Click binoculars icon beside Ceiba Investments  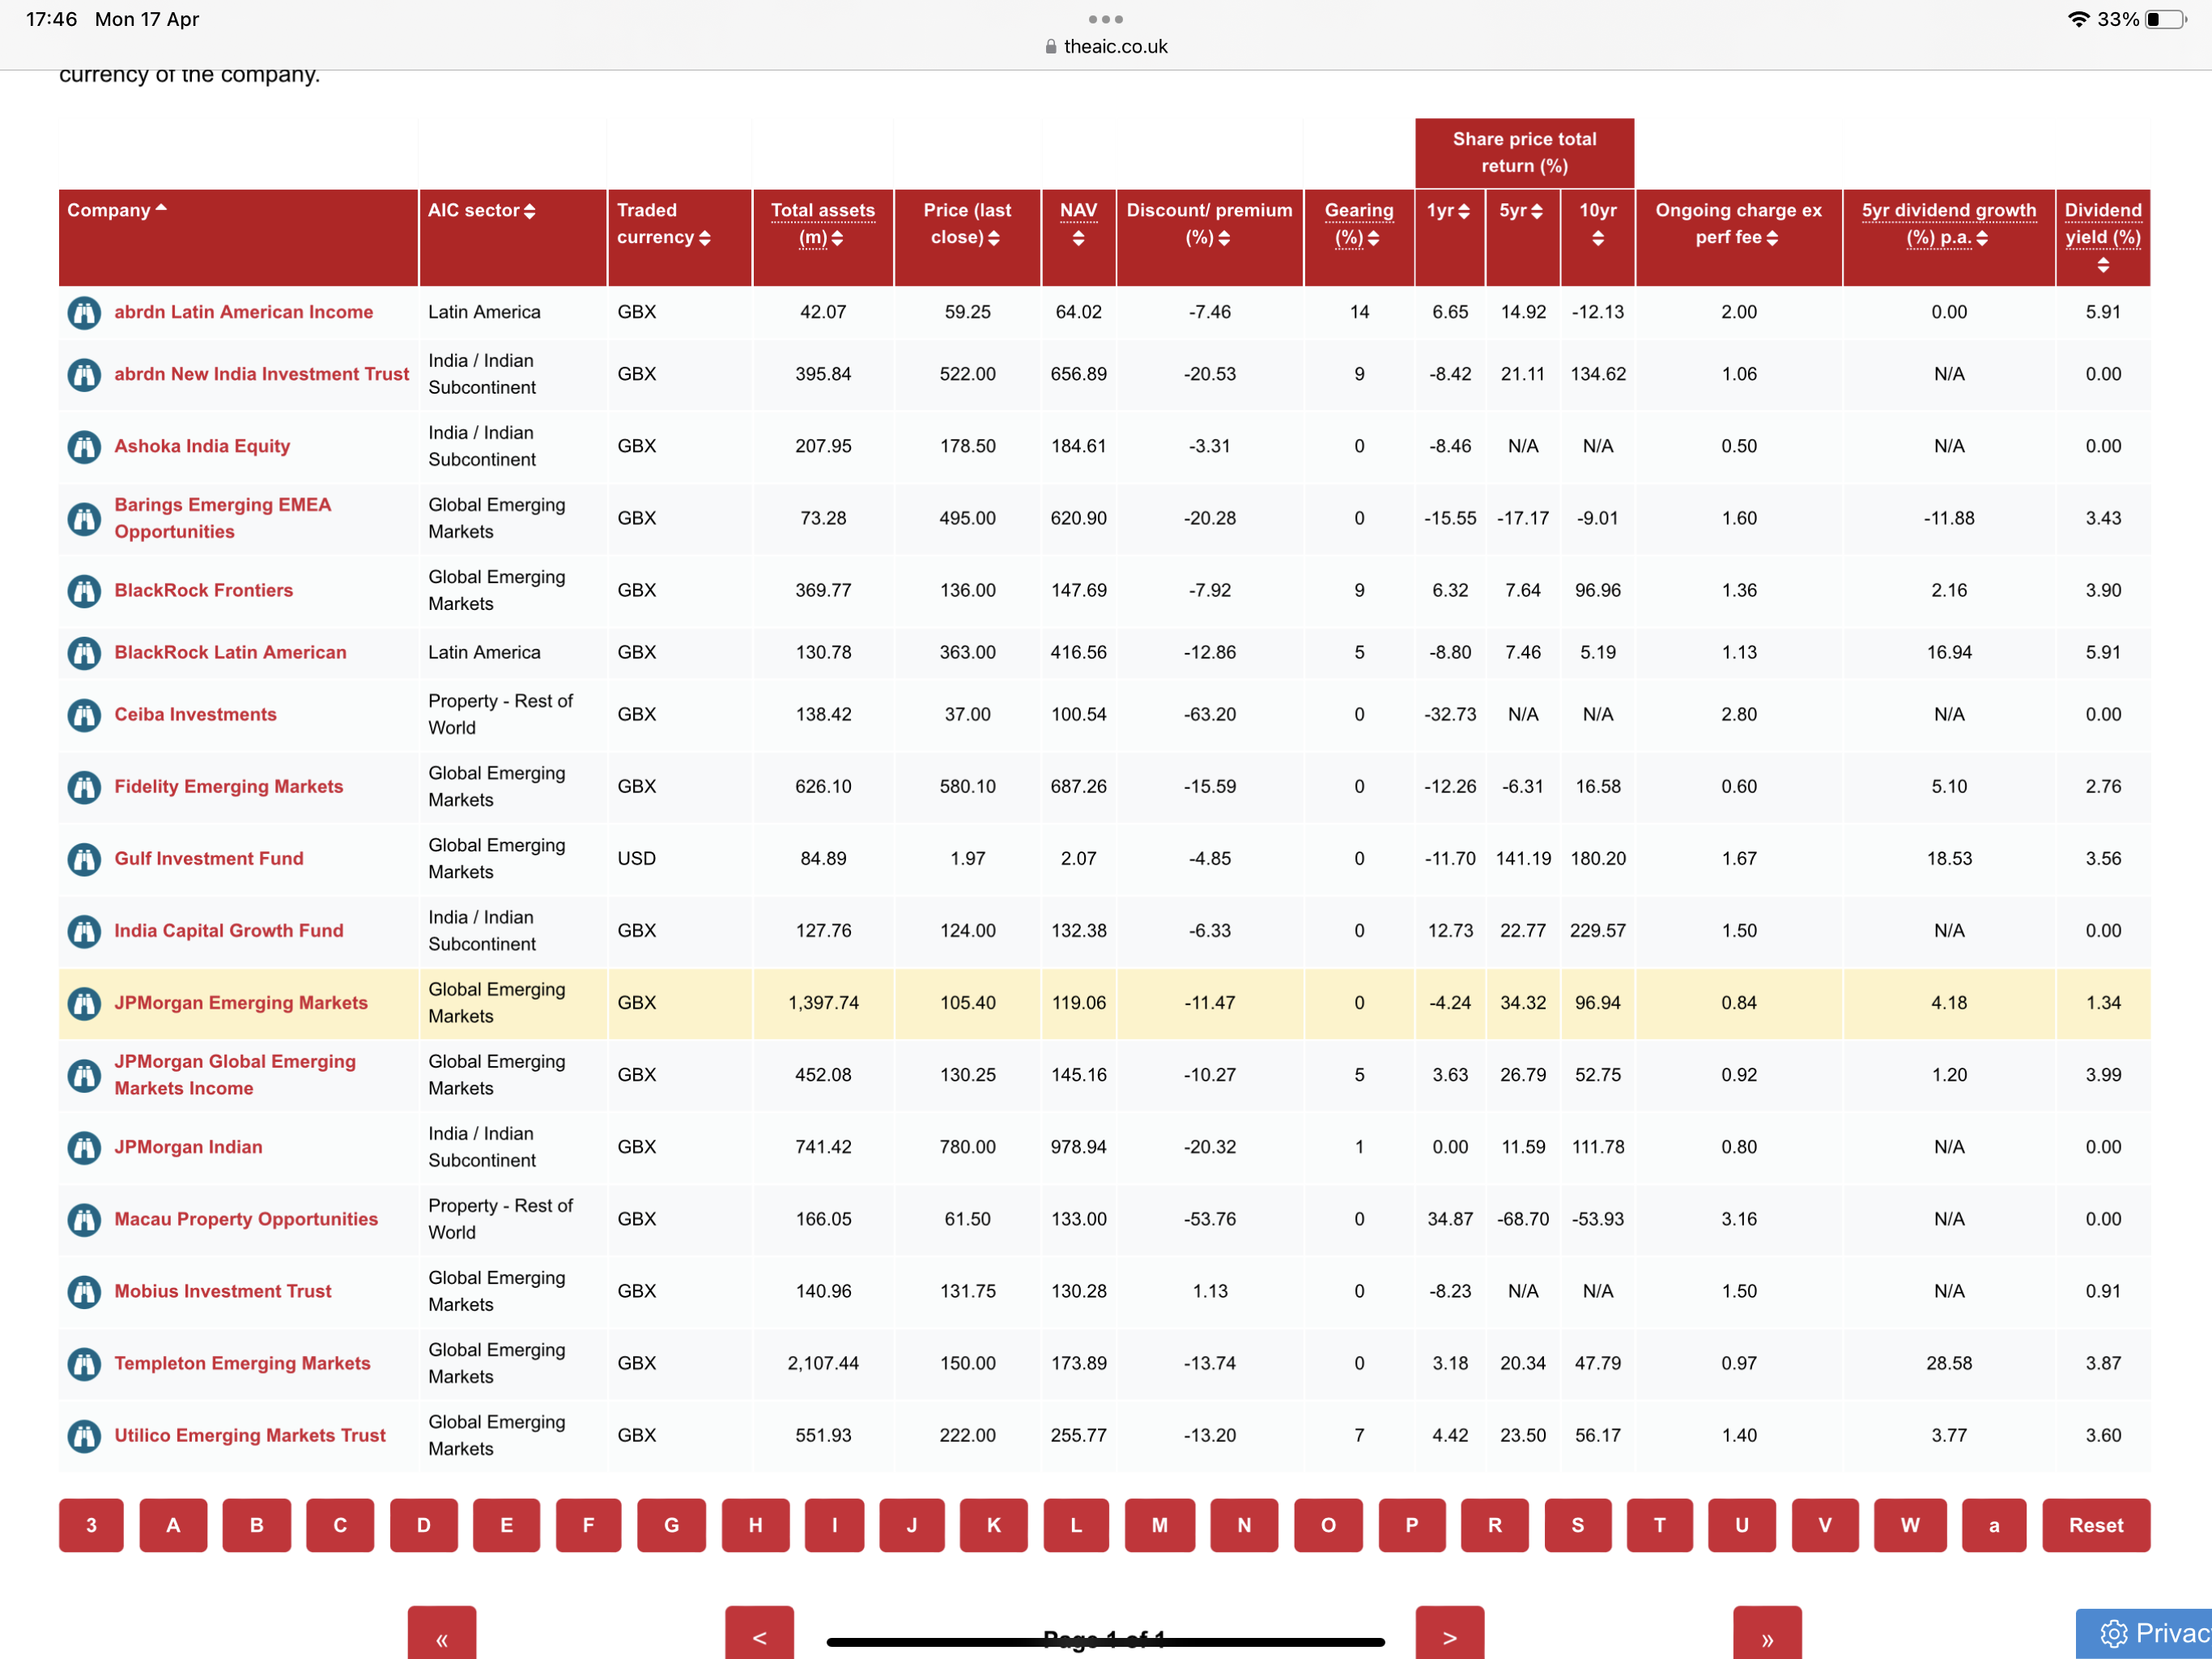point(84,714)
